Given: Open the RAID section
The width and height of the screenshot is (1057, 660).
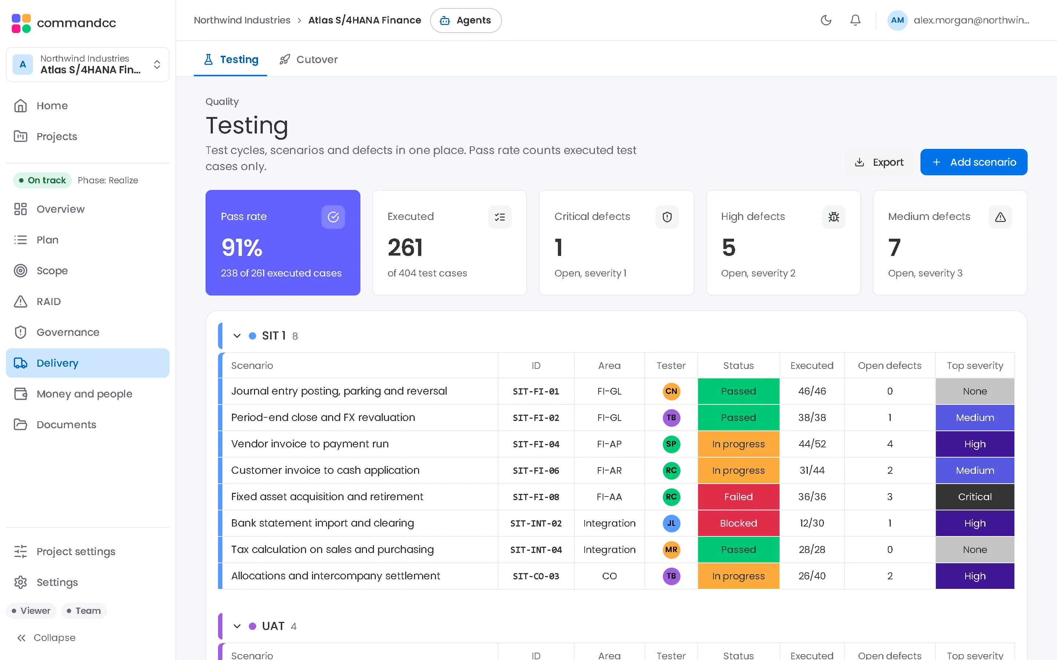Looking at the screenshot, I should [87, 302].
